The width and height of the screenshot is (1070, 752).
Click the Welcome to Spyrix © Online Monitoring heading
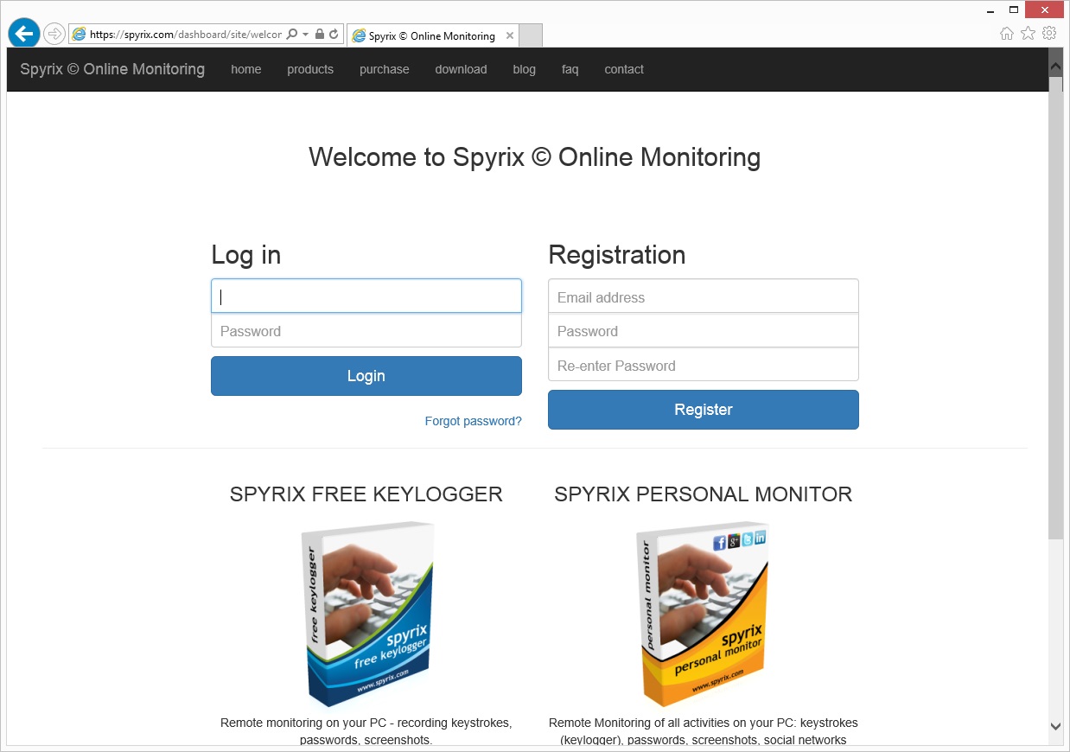[535, 157]
